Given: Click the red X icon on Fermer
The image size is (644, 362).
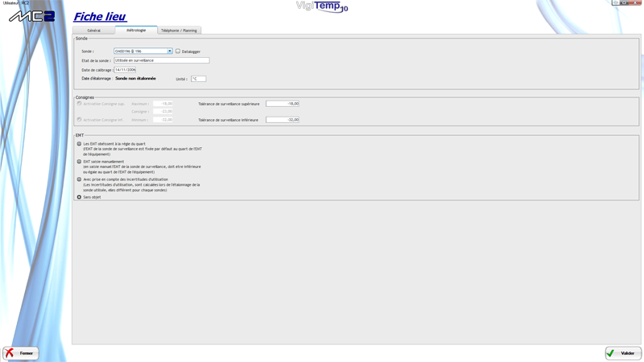Looking at the screenshot, I should click(x=10, y=353).
